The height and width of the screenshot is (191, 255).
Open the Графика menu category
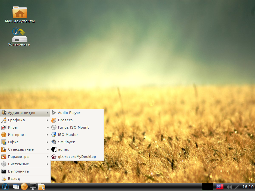pos(25,120)
